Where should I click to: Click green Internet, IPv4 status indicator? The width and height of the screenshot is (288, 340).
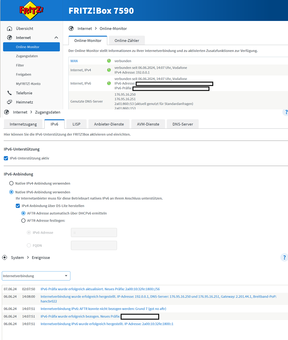point(109,70)
